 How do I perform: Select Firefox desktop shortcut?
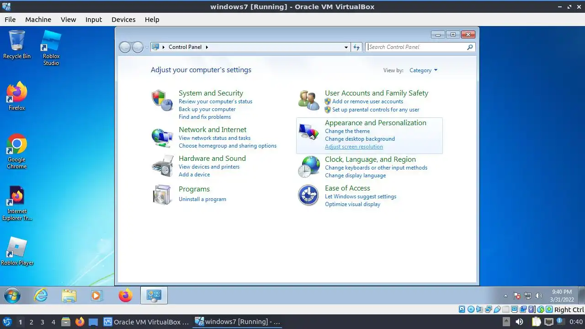coord(17,96)
